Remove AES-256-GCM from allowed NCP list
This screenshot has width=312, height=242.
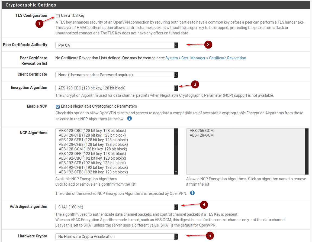coord(202,131)
